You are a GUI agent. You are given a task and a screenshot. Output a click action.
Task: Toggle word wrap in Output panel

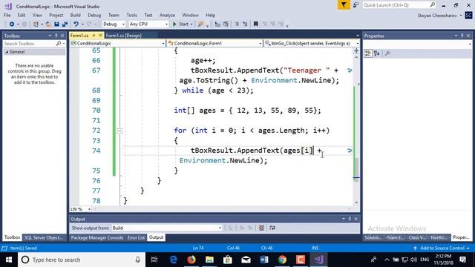click(272, 228)
